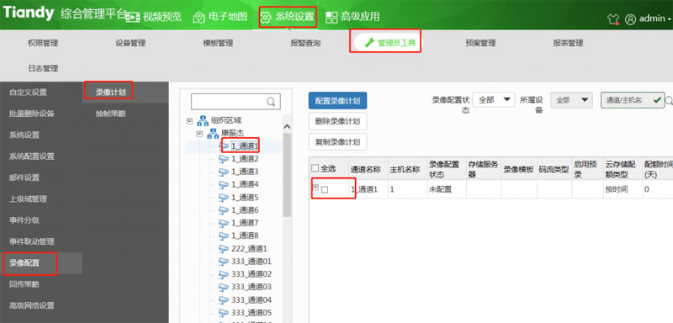Click the 管理员工具 wrench icon
This screenshot has height=323, width=673.
pyautogui.click(x=369, y=42)
